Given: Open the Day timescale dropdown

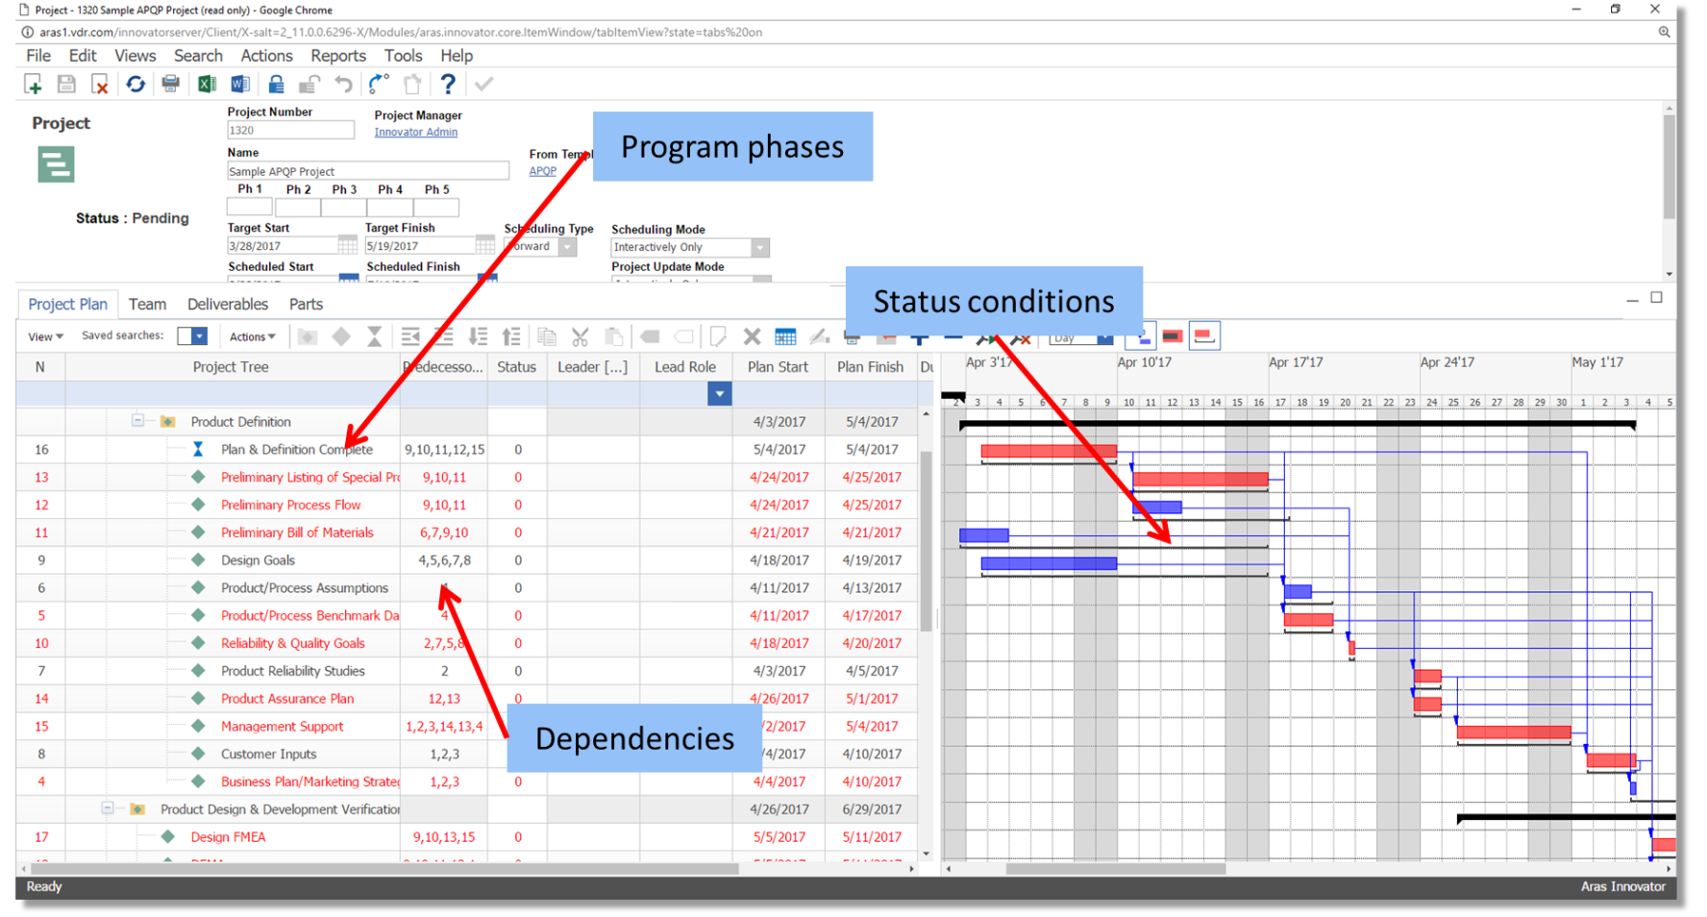Looking at the screenshot, I should (1103, 337).
